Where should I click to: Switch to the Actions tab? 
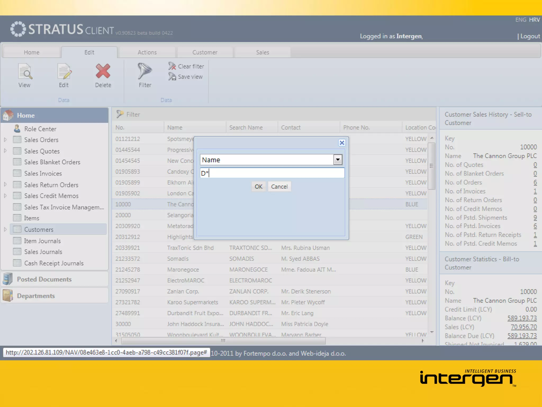click(x=147, y=52)
